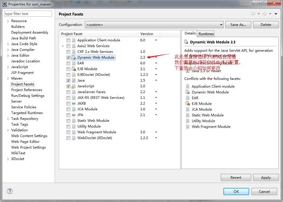The height and width of the screenshot is (202, 283).
Task: Select Java Build Path in the tree
Action: tap(24, 38)
